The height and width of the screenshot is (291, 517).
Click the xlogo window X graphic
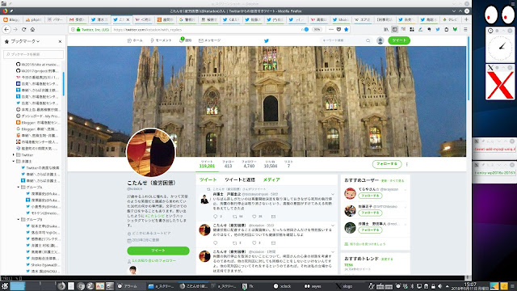(500, 86)
